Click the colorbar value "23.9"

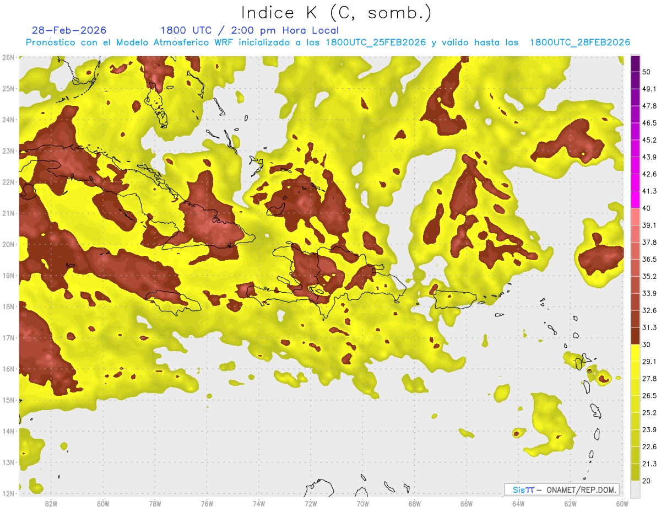(x=649, y=429)
